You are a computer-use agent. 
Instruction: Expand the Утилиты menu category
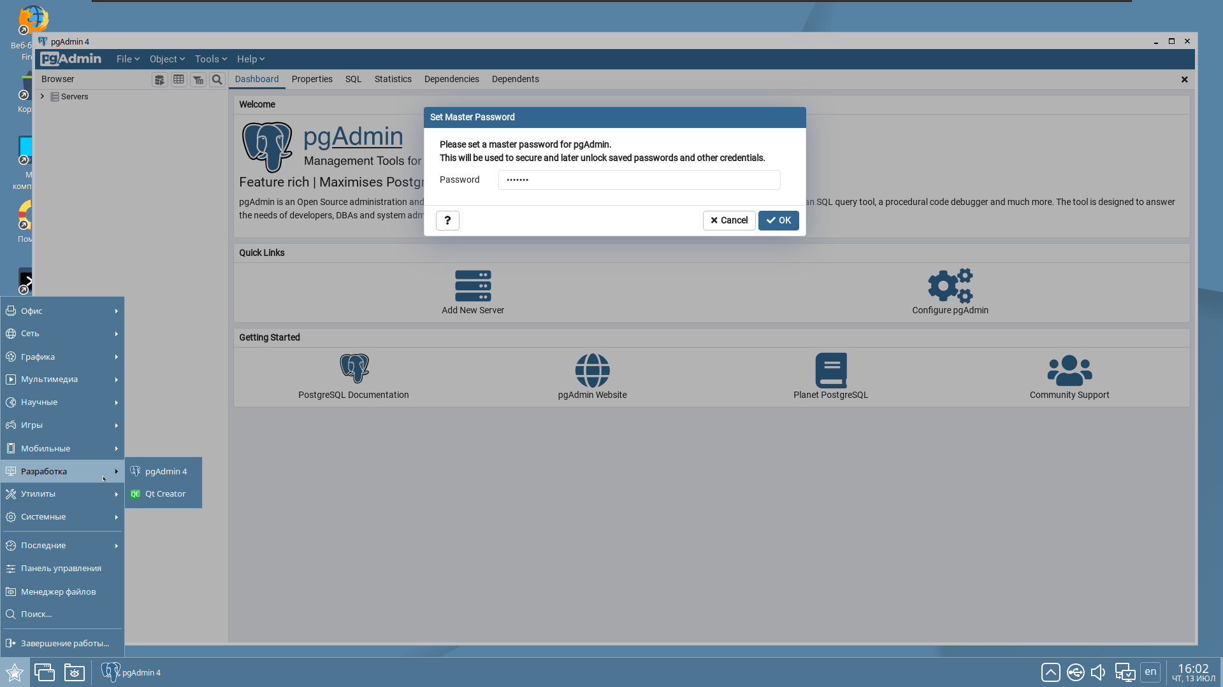pos(62,494)
